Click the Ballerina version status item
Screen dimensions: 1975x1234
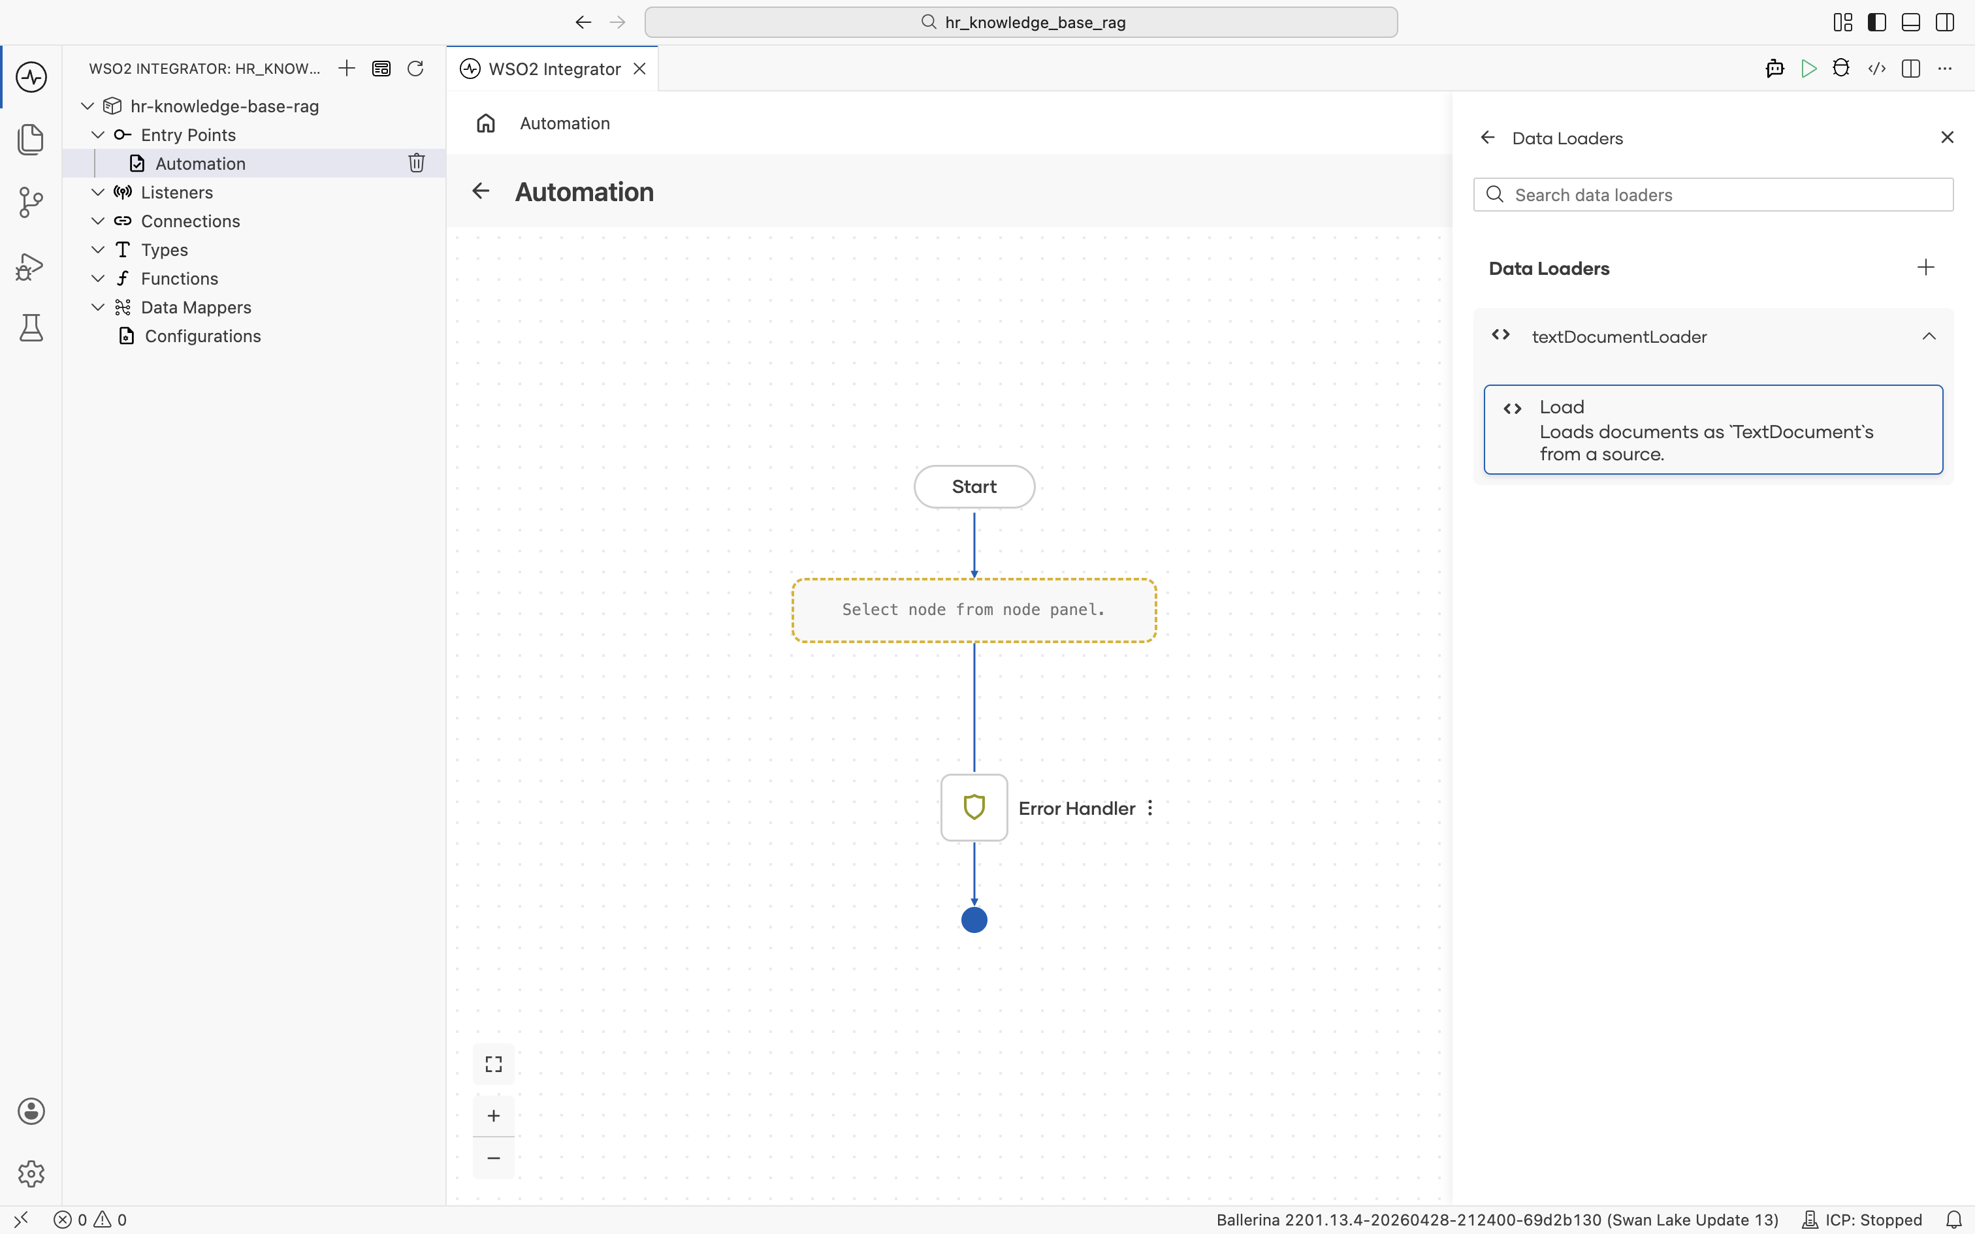pyautogui.click(x=1498, y=1220)
